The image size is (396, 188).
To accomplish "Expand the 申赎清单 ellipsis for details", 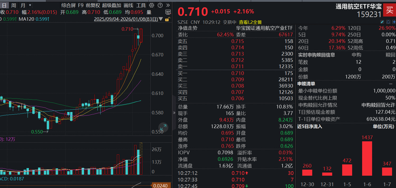I will click(x=391, y=83).
